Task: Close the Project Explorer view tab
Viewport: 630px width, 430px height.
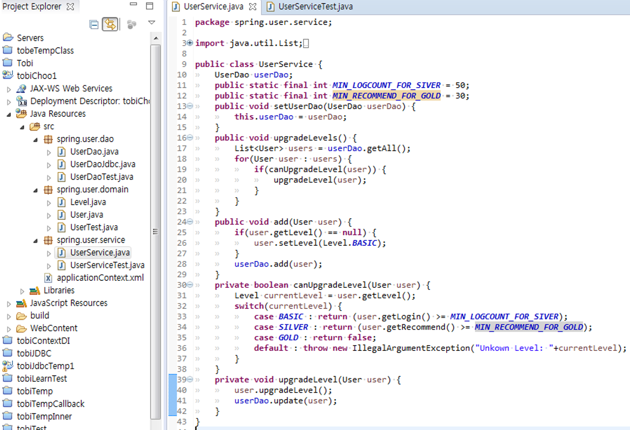Action: [70, 6]
